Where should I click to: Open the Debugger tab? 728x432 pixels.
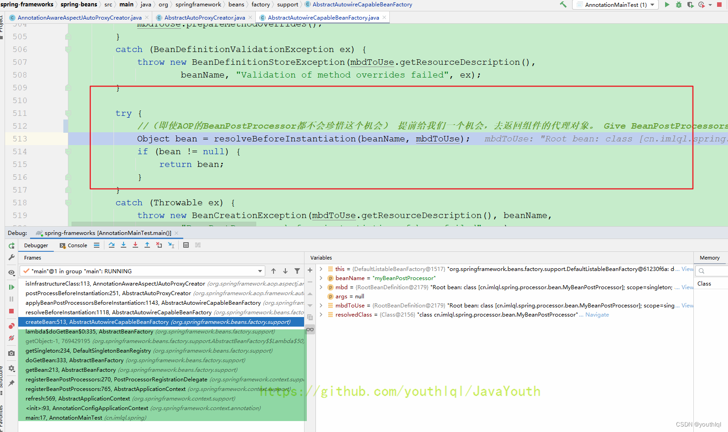tap(36, 245)
